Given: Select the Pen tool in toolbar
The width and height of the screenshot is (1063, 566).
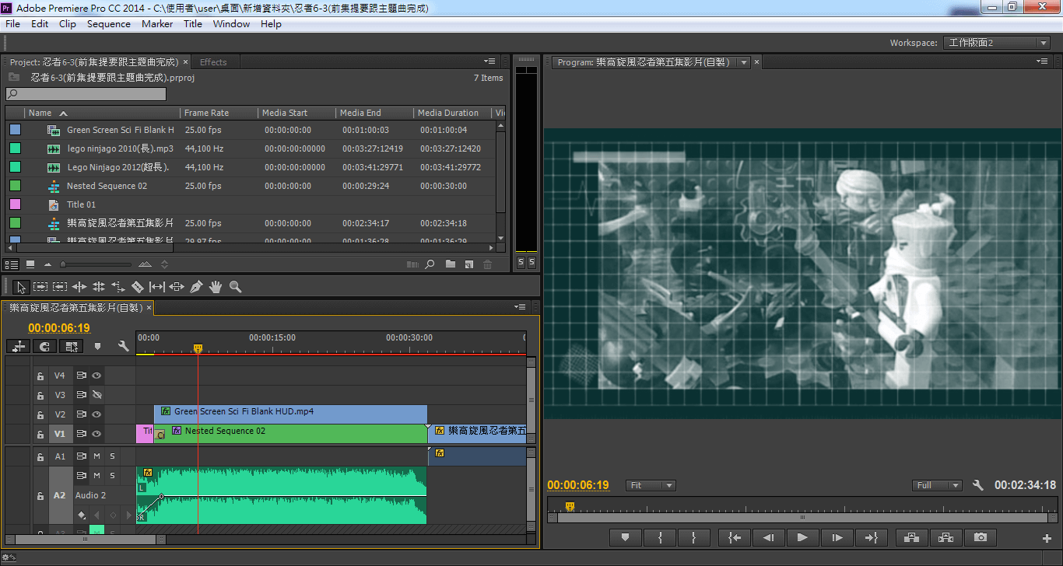Looking at the screenshot, I should (196, 287).
